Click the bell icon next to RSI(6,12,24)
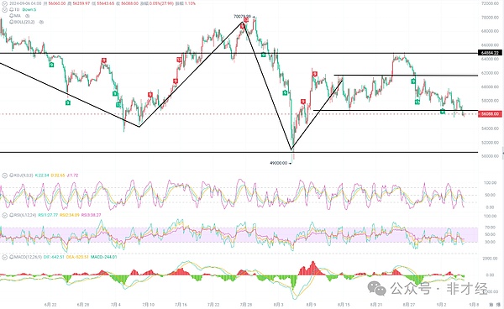The image size is (504, 309). [x=12, y=215]
